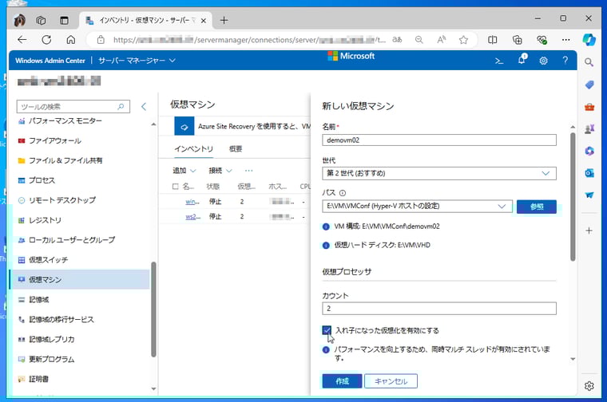Open Windows Admin Center settings gear
This screenshot has width=607, height=402.
pyautogui.click(x=544, y=61)
